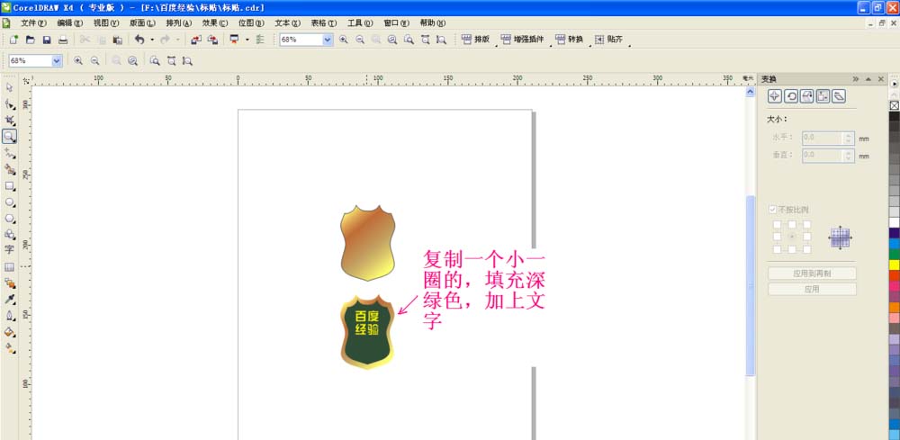Open the 工具 menu
The width and height of the screenshot is (900, 440).
[x=360, y=23]
